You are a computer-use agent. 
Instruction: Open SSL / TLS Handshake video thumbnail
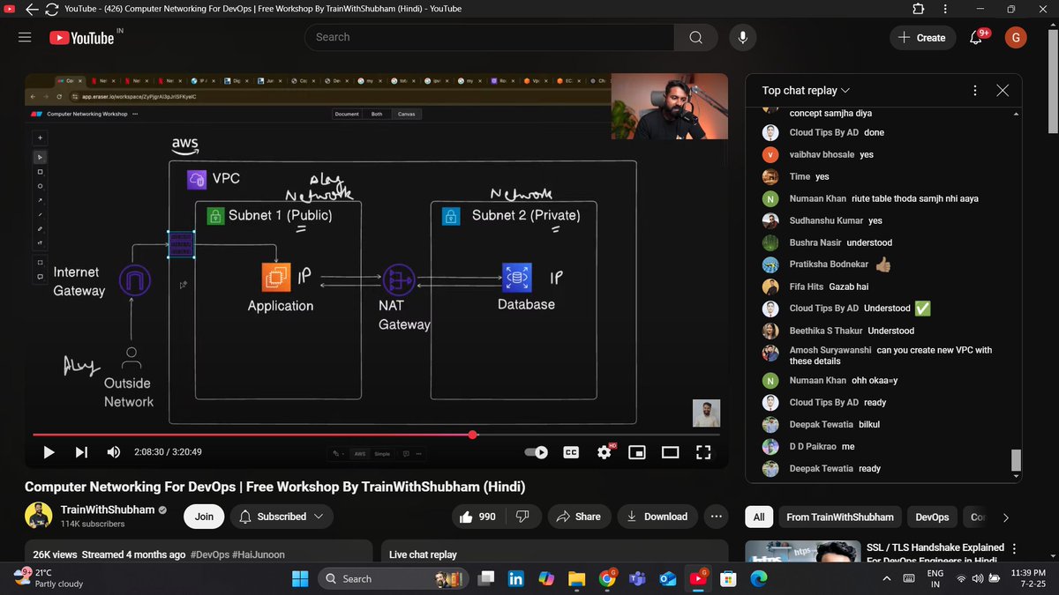tap(802, 552)
